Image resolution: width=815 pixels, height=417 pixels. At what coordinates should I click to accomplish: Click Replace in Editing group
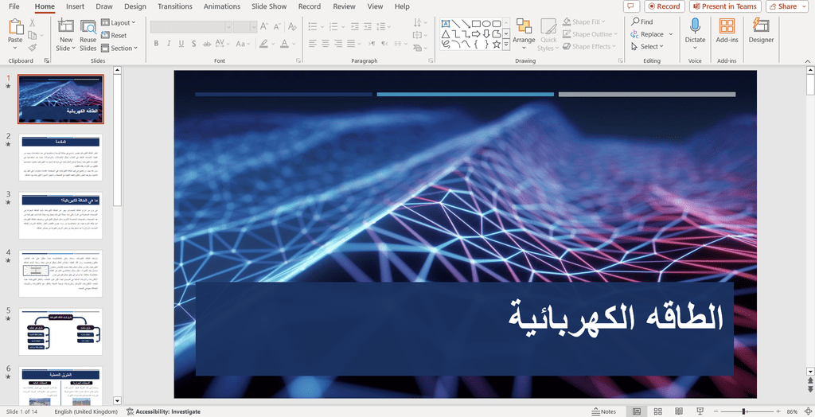[x=647, y=34]
